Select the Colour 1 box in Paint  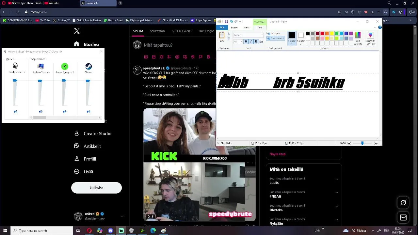[292, 38]
